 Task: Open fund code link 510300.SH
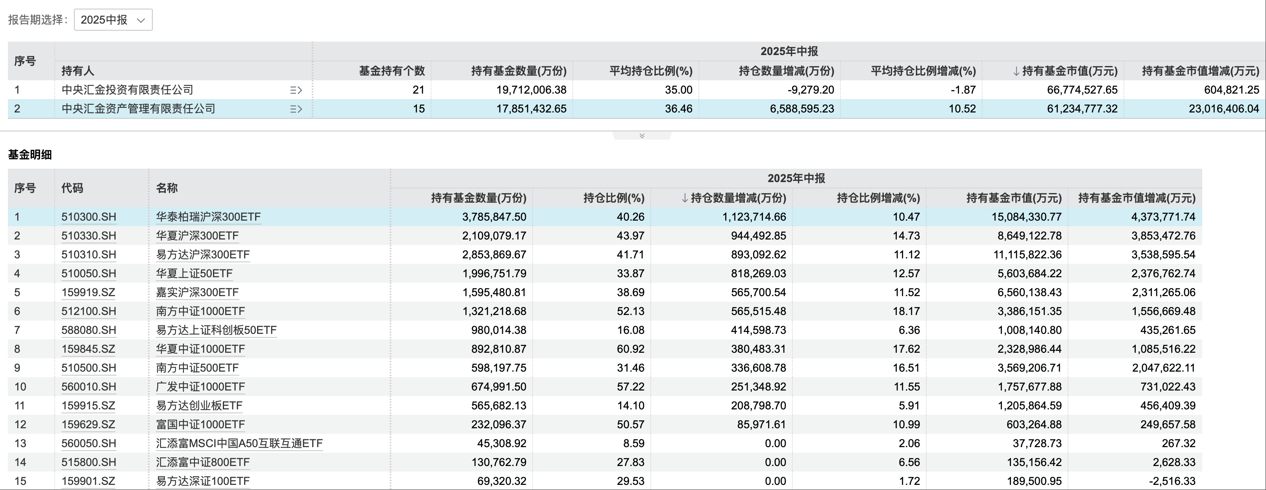89,217
